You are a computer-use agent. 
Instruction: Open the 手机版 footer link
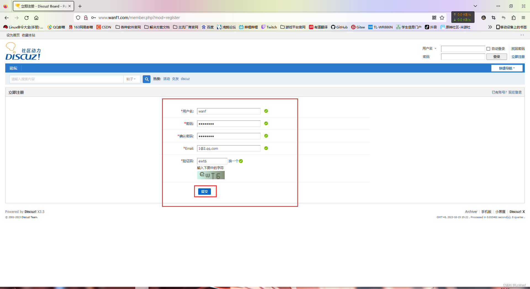[486, 212]
